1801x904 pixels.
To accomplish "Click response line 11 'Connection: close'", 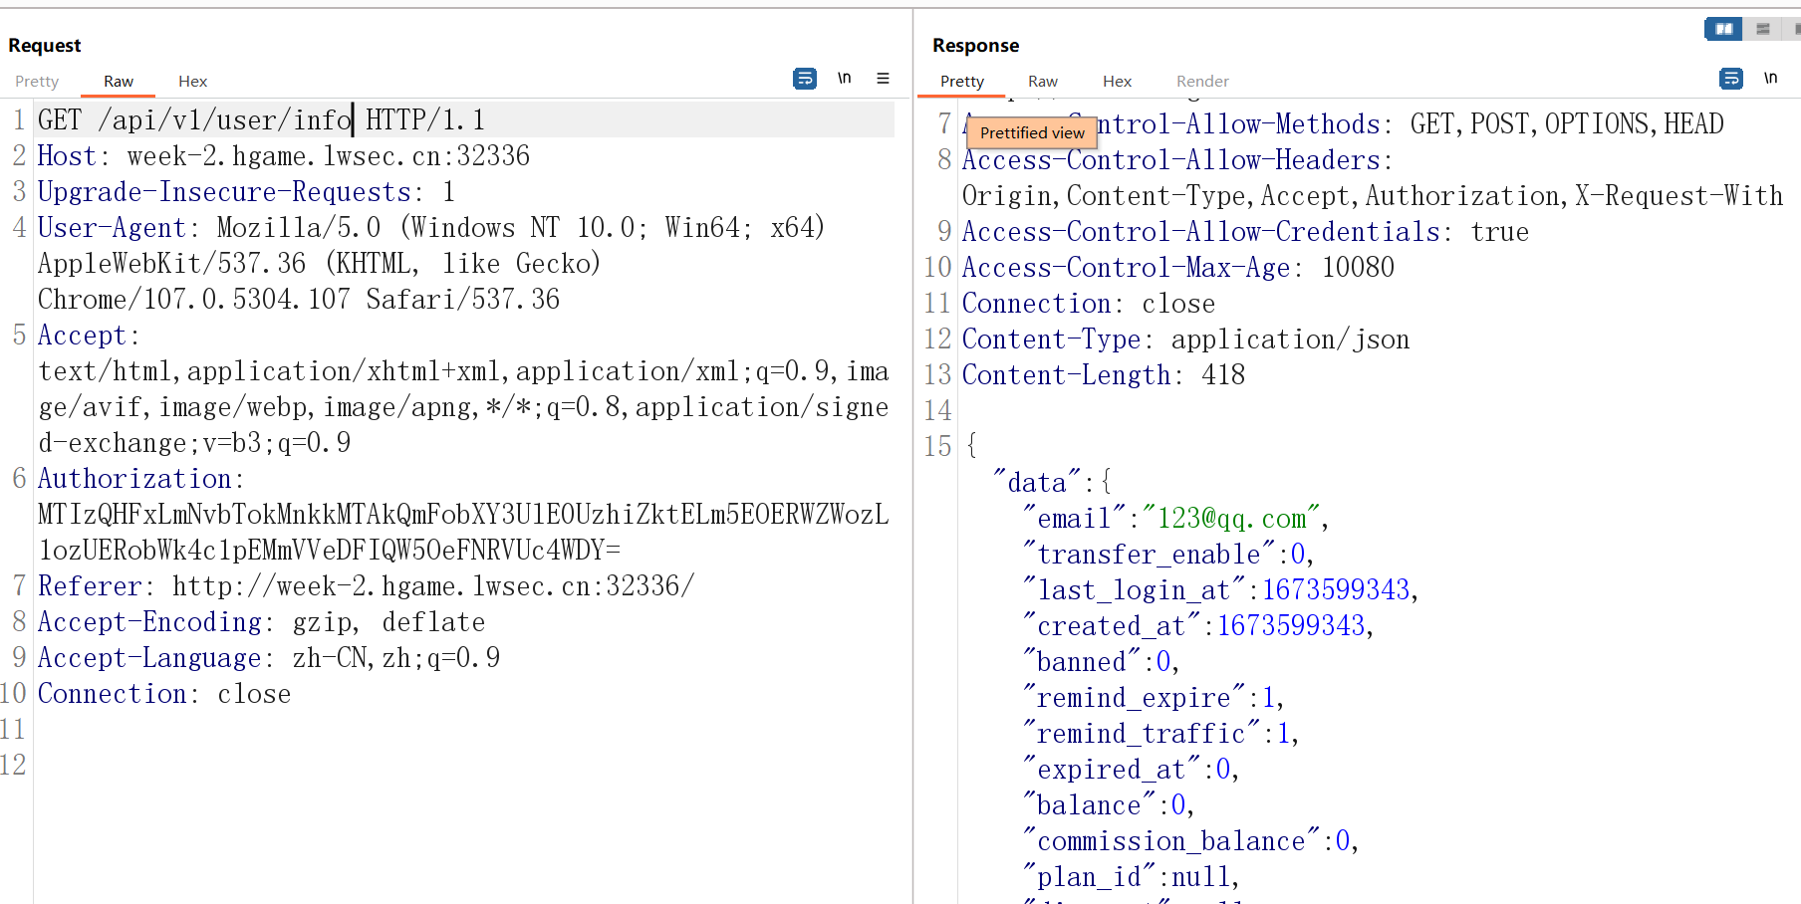I will 1089,304.
